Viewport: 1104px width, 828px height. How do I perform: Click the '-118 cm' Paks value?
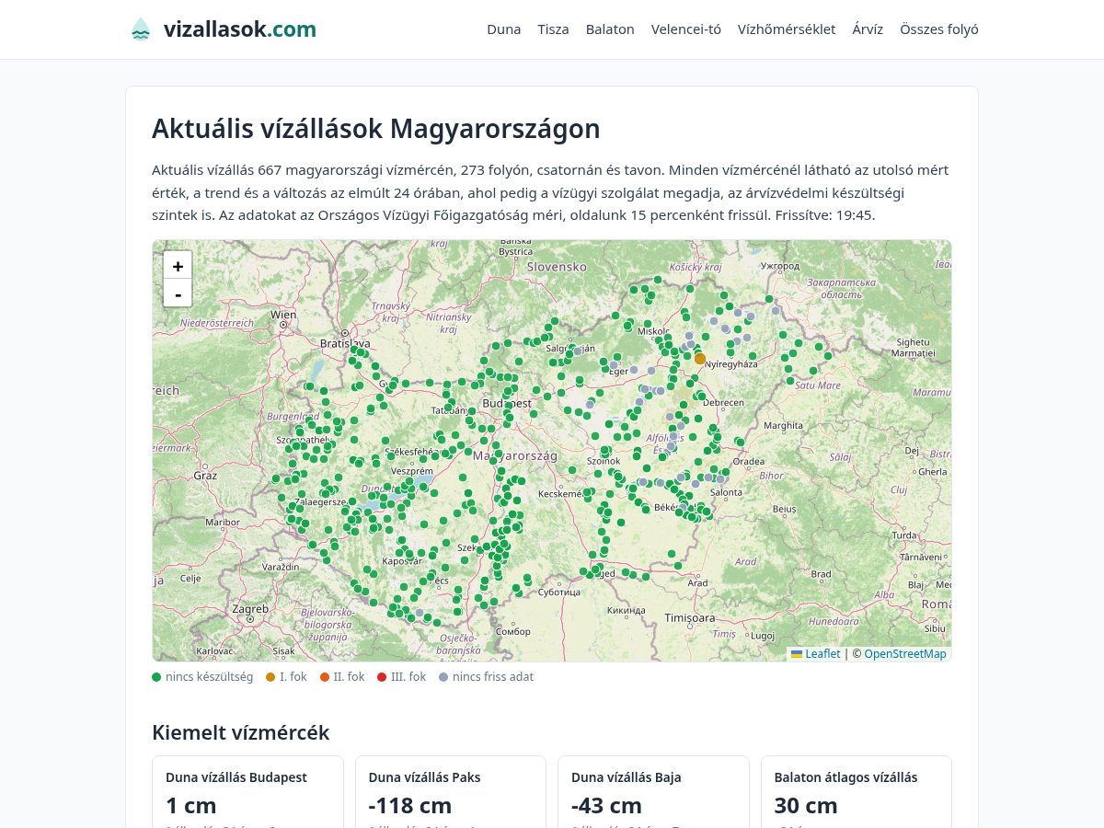pos(410,806)
